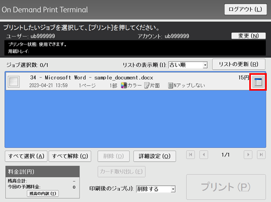Tick the checkbox for job 34
This screenshot has height=202, width=271.
pyautogui.click(x=14, y=82)
